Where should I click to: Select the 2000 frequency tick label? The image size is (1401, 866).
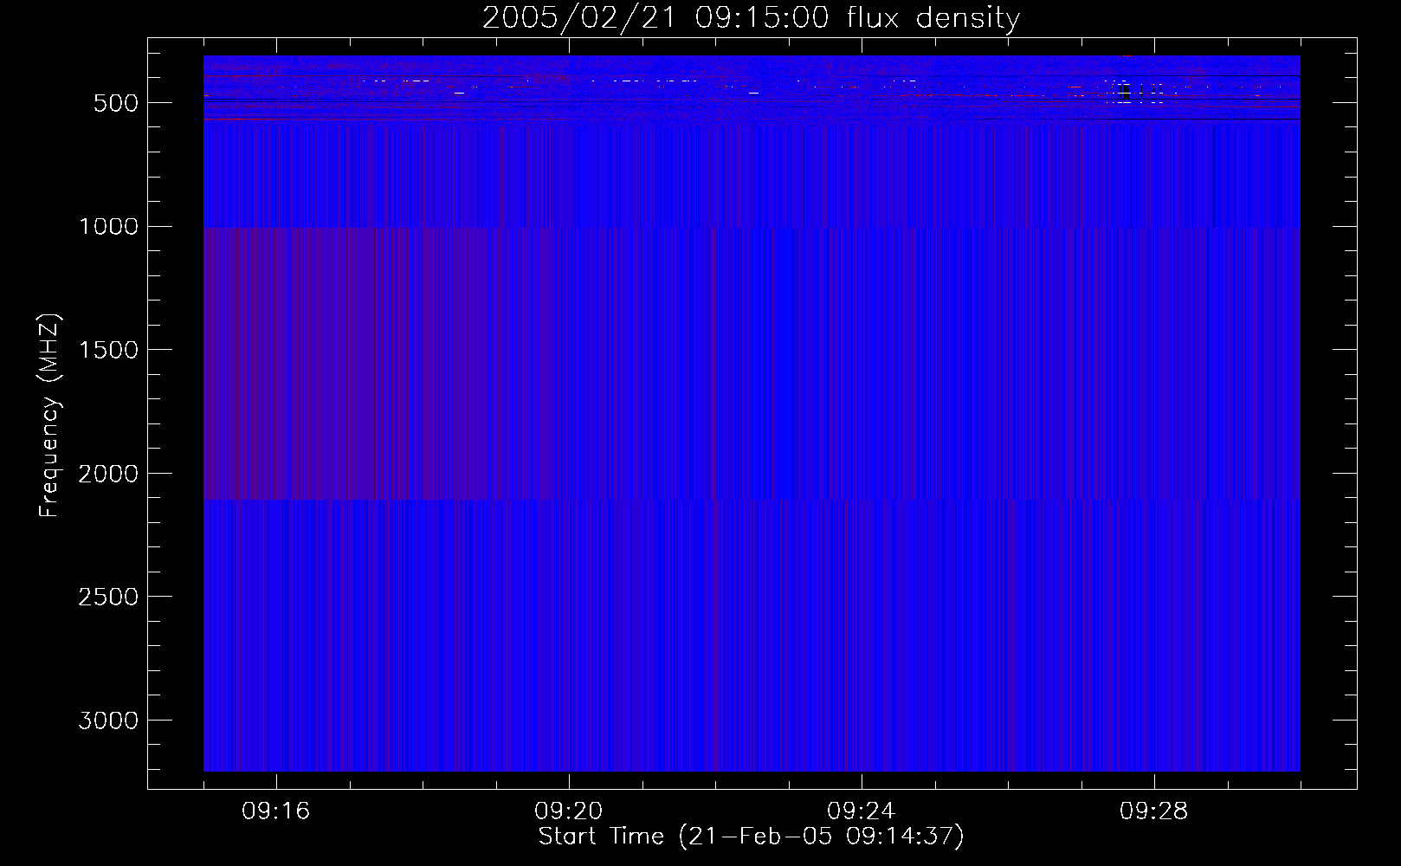[108, 475]
